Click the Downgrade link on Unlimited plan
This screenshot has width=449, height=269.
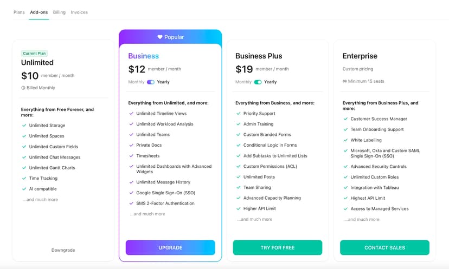click(x=63, y=250)
